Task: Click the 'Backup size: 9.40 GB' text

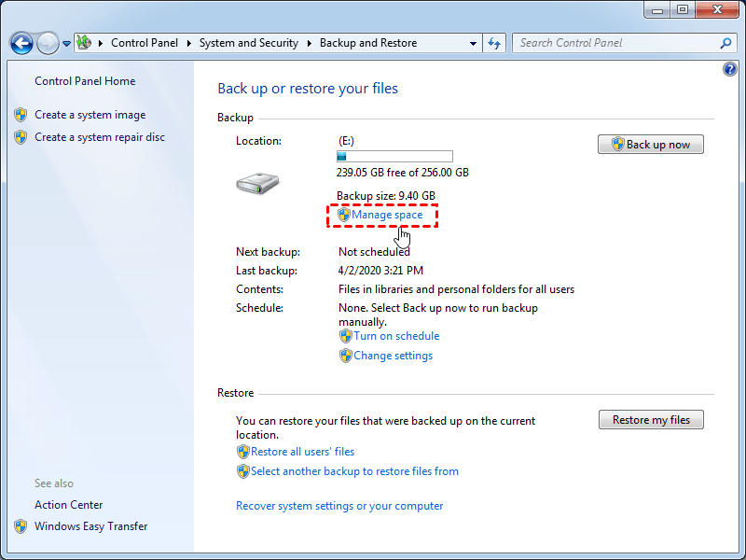Action: click(386, 196)
